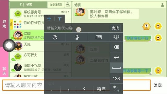Tap the floating assistive touch button
This screenshot has width=167, height=94.
coord(9,45)
